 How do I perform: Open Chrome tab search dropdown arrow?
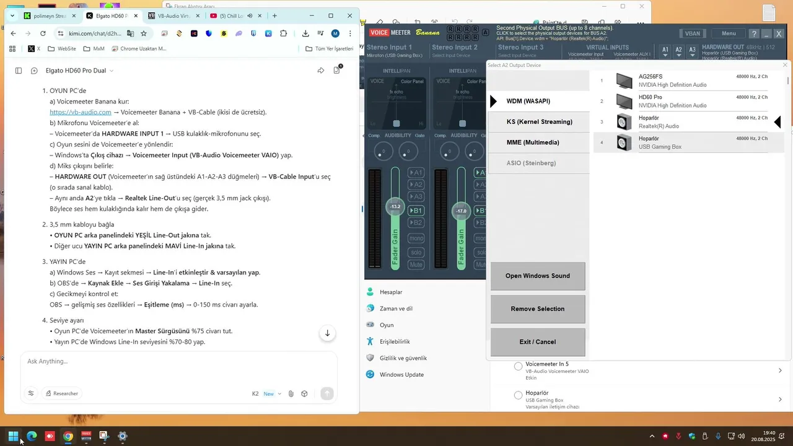point(12,15)
